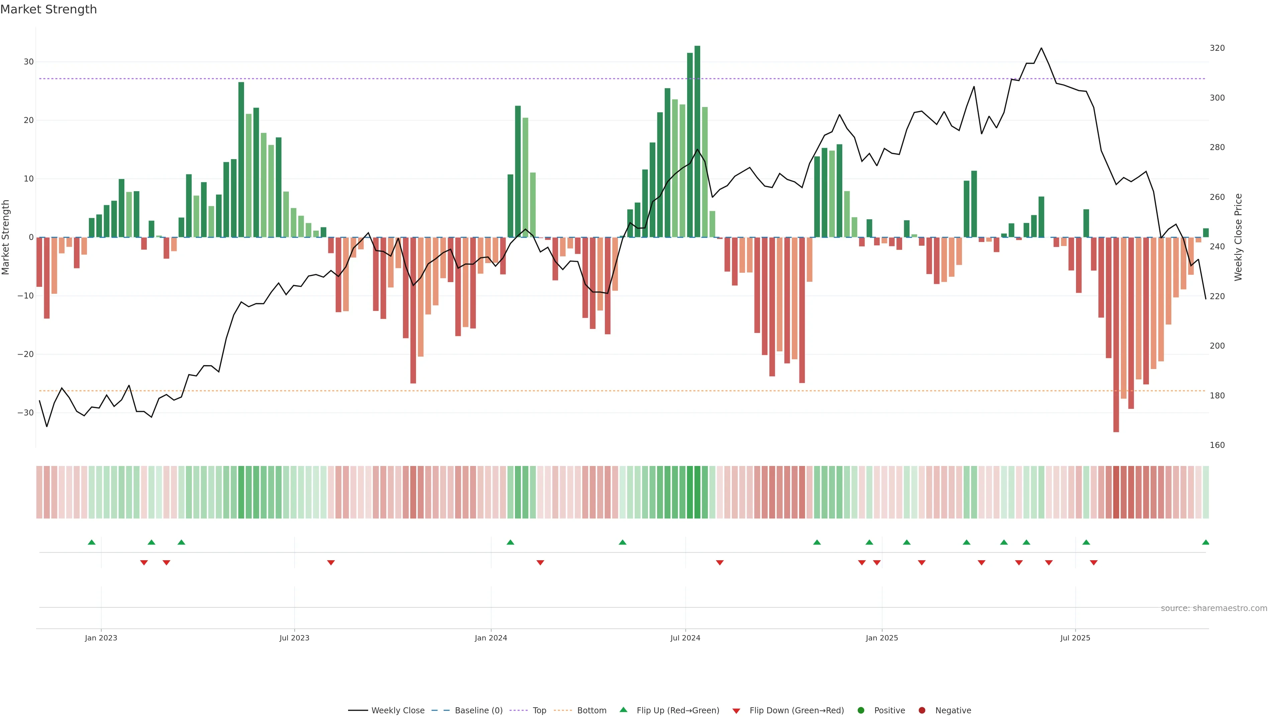Click the Jan 2024 x-axis label

pos(491,638)
